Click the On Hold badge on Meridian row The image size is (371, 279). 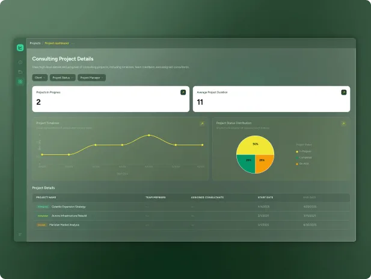[x=41, y=225]
